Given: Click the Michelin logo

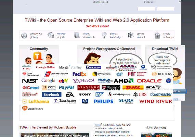Looking at the screenshot, I should [93, 67].
